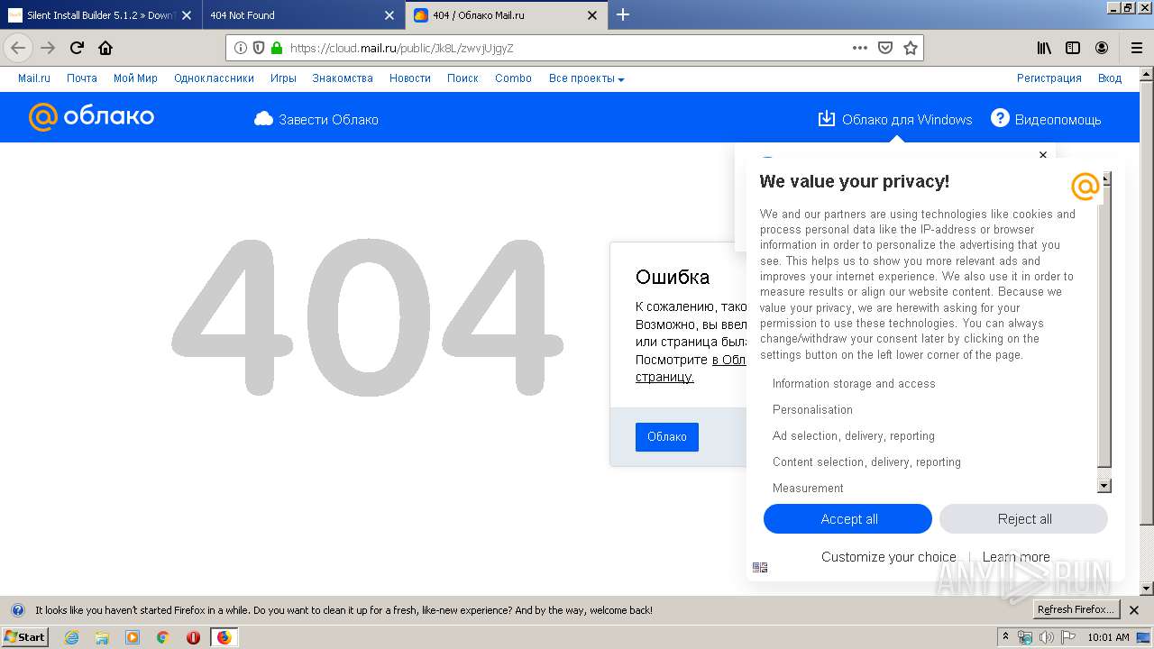Click the Personalisation purpose entry
Screen dimensions: 1154x649
point(812,409)
